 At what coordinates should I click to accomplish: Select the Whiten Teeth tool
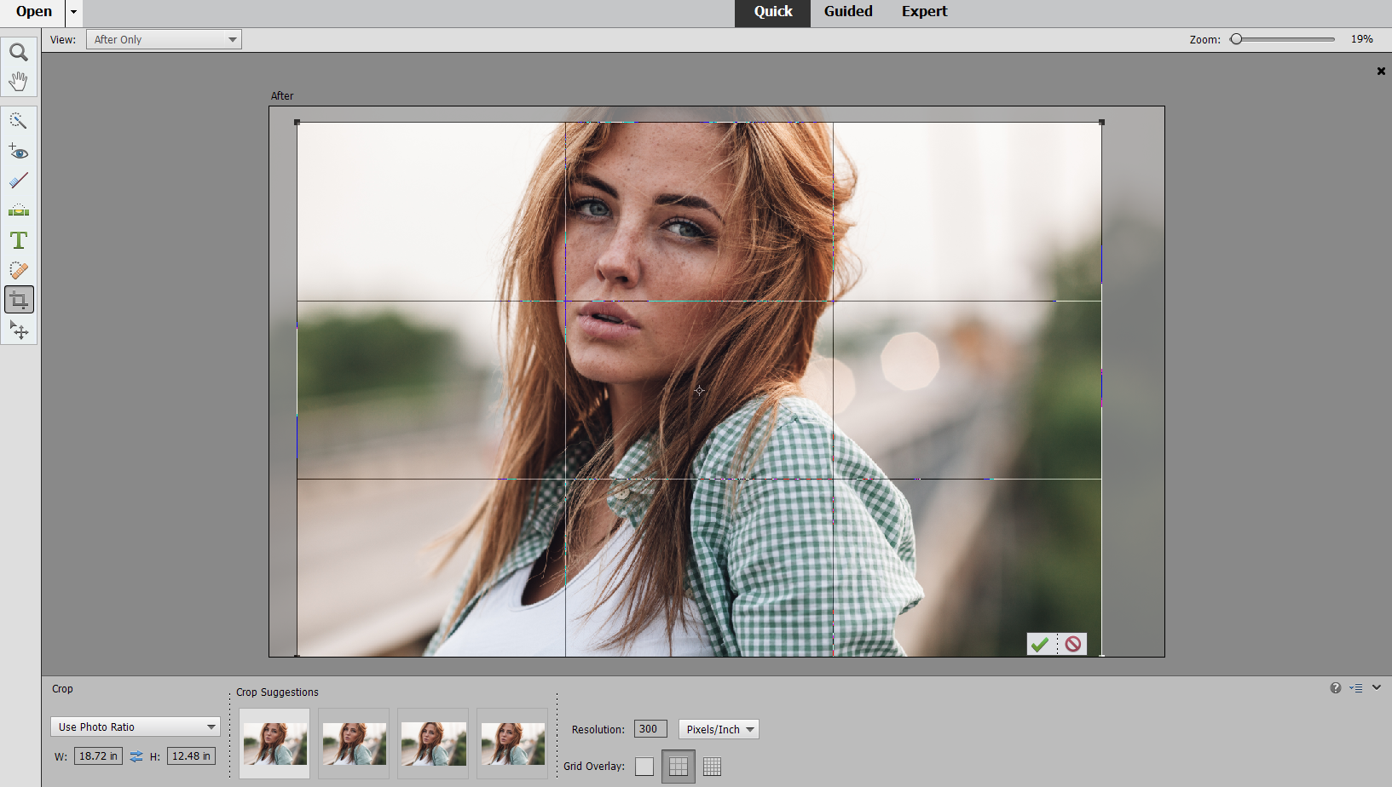point(19,181)
